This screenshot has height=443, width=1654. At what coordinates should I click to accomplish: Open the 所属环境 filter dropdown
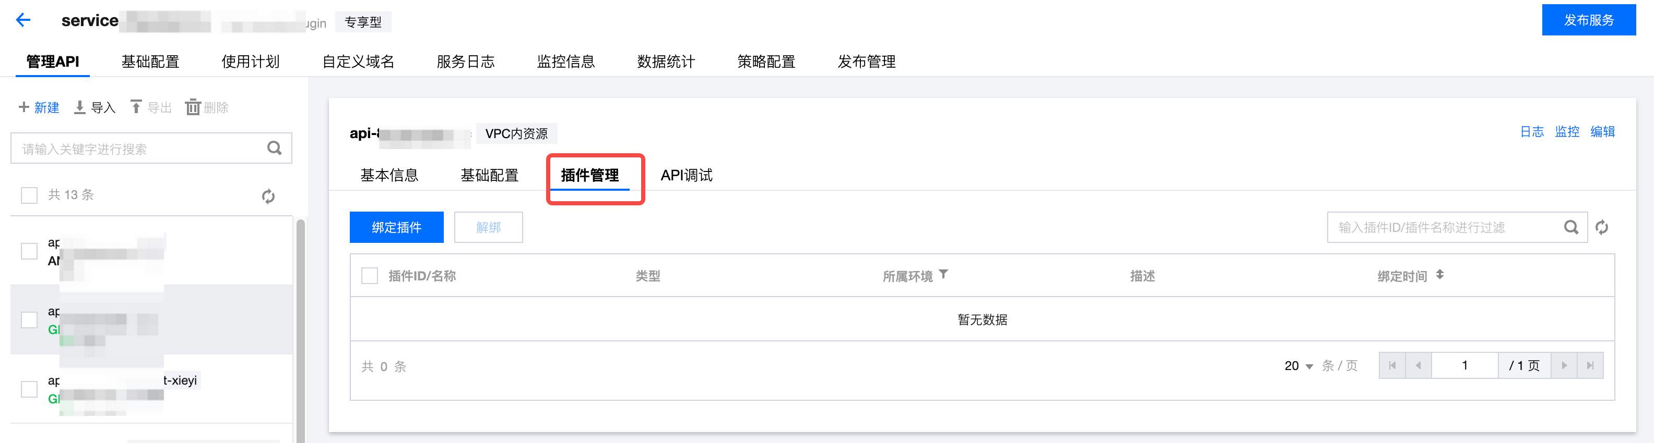(x=943, y=274)
